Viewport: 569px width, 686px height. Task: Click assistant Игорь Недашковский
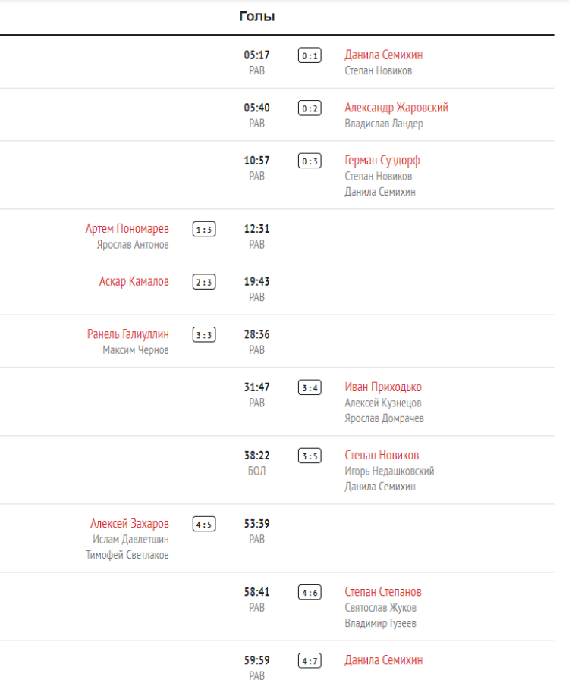[389, 471]
